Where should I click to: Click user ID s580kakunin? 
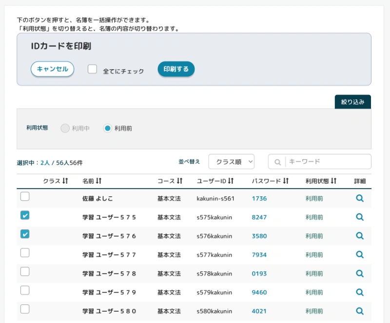214,311
